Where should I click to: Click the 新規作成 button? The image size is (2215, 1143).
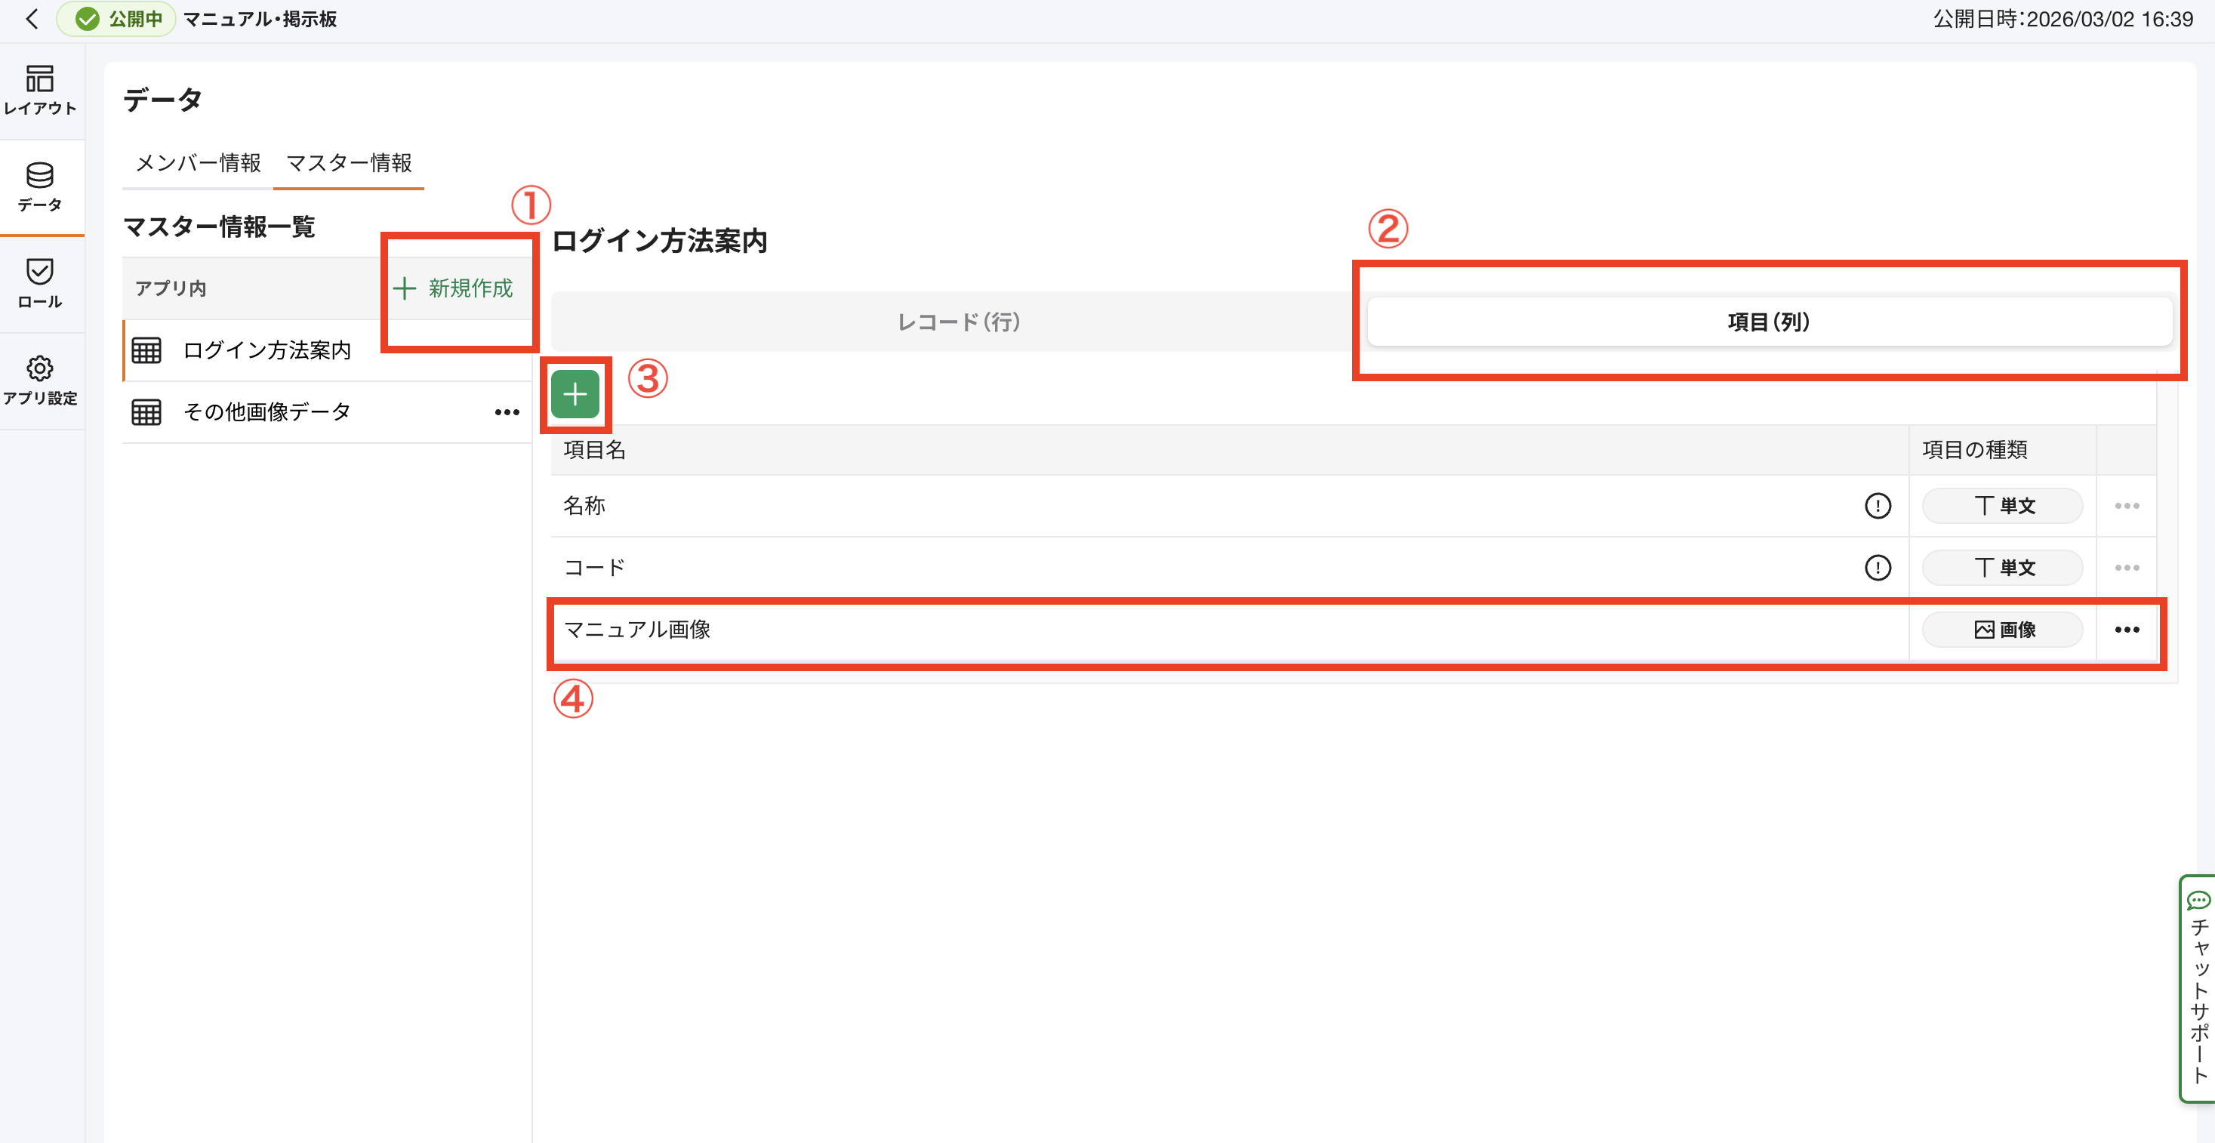[453, 288]
